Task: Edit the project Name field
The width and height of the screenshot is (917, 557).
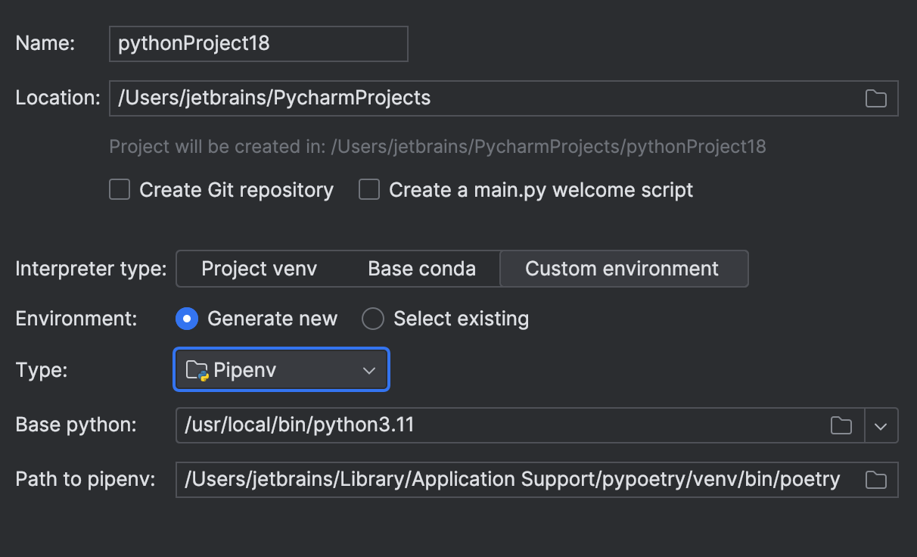Action: [x=257, y=43]
